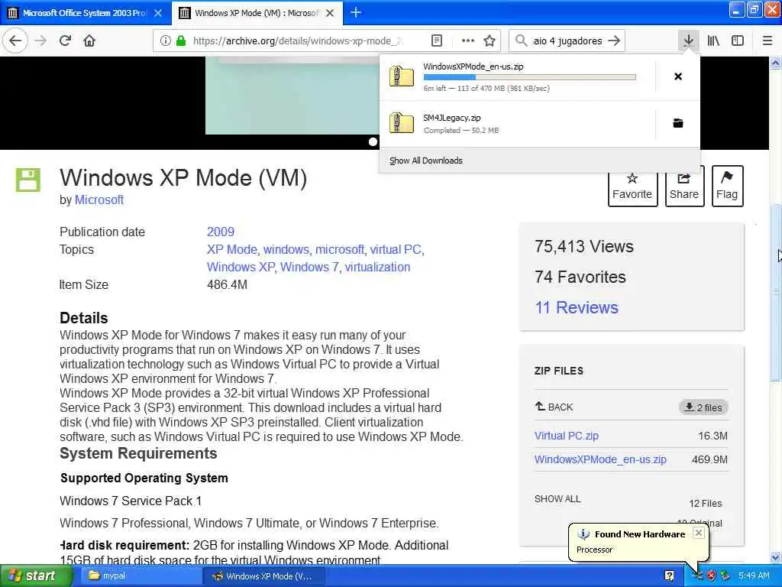Image resolution: width=782 pixels, height=587 pixels.
Task: Click the 75,413 Views text
Action: click(x=584, y=247)
